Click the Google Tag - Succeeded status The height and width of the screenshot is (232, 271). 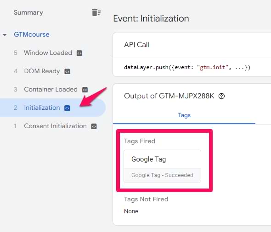tap(162, 175)
